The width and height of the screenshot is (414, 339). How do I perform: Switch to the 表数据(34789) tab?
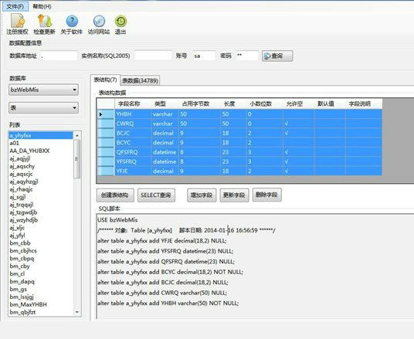[141, 80]
